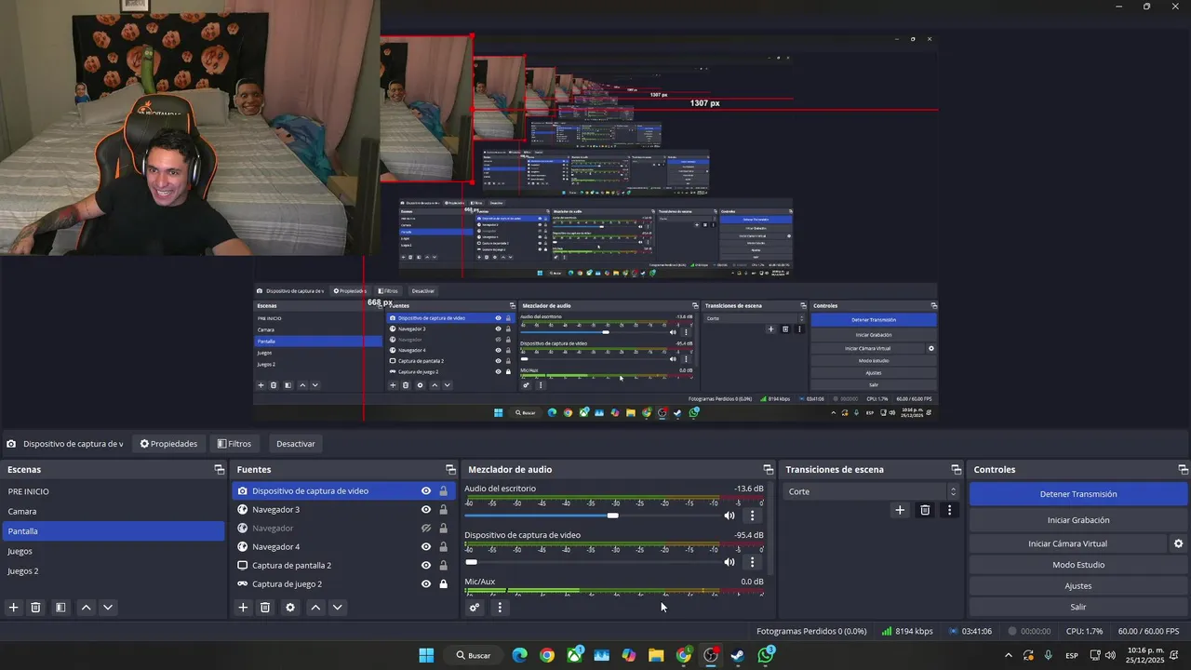1191x670 pixels.
Task: Open audio mixer options menu at bottom
Action: click(500, 608)
